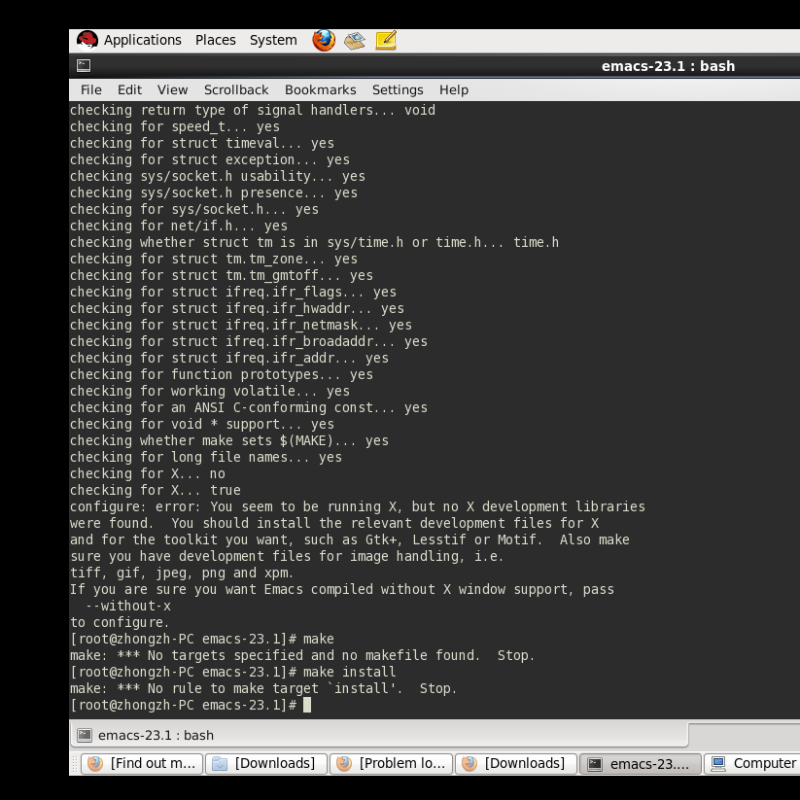Click the 'checking for X... true' line
Screen dimensions: 800x800
156,490
